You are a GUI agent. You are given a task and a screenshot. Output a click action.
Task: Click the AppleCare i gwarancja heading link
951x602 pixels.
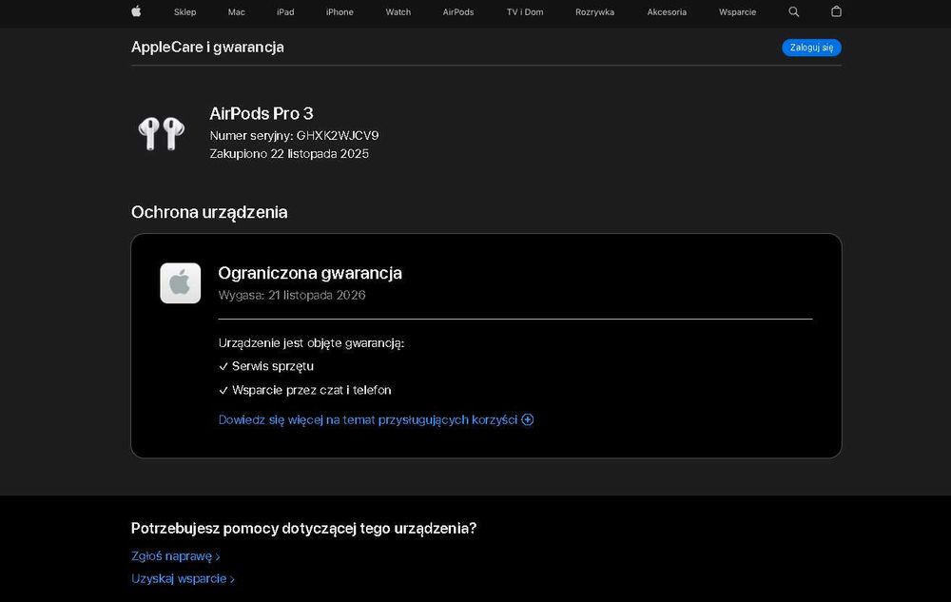(207, 48)
